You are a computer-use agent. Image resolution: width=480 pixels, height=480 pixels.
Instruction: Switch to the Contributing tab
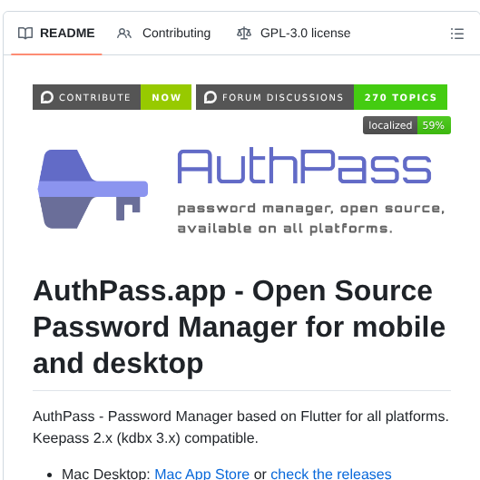164,33
